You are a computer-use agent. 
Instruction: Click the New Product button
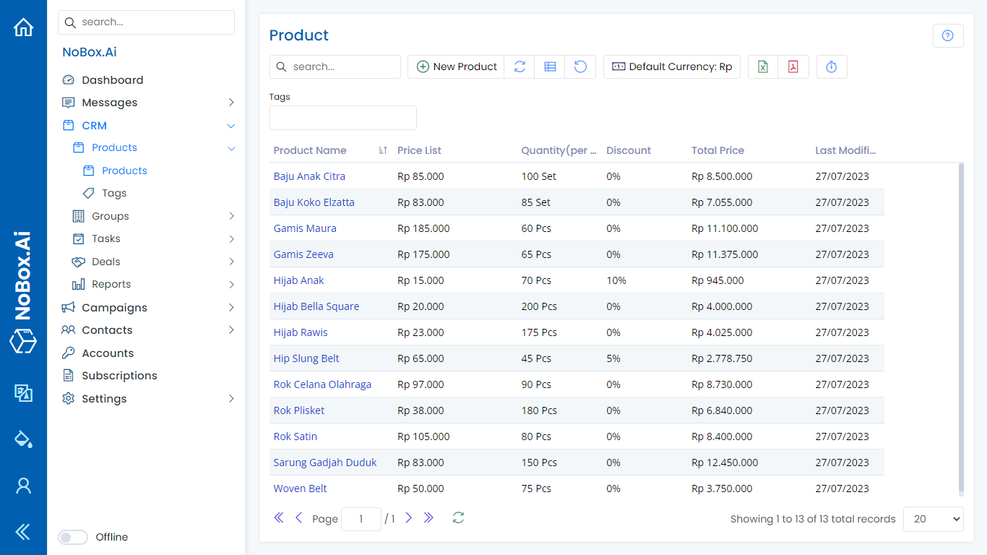[x=456, y=66]
